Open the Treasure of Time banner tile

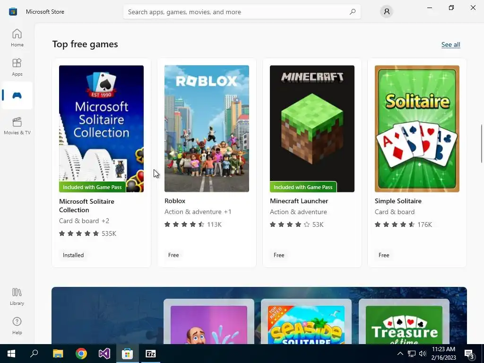tap(404, 321)
